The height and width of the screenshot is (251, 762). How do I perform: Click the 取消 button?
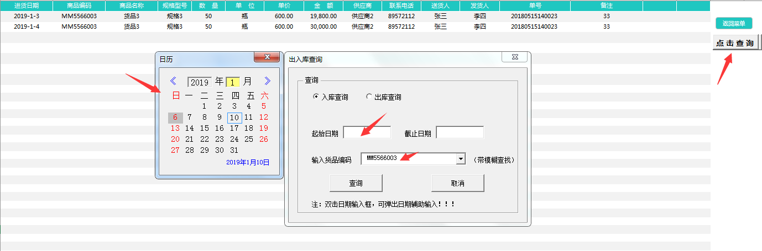click(x=458, y=183)
